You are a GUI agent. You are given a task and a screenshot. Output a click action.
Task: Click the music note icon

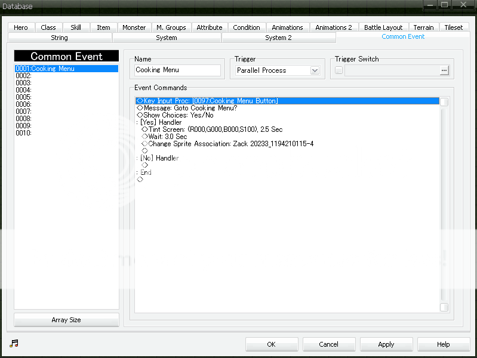pyautogui.click(x=14, y=344)
